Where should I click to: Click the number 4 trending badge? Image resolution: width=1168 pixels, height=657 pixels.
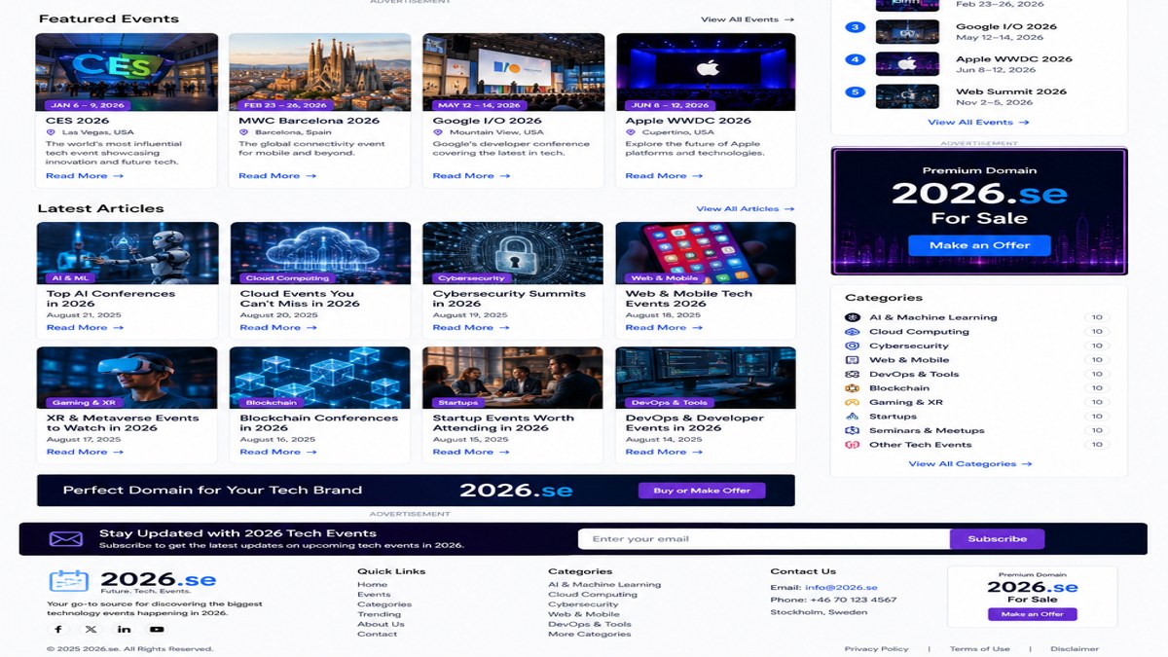856,59
